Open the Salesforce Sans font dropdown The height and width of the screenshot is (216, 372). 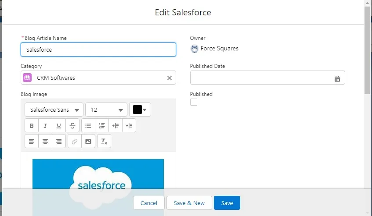click(54, 110)
